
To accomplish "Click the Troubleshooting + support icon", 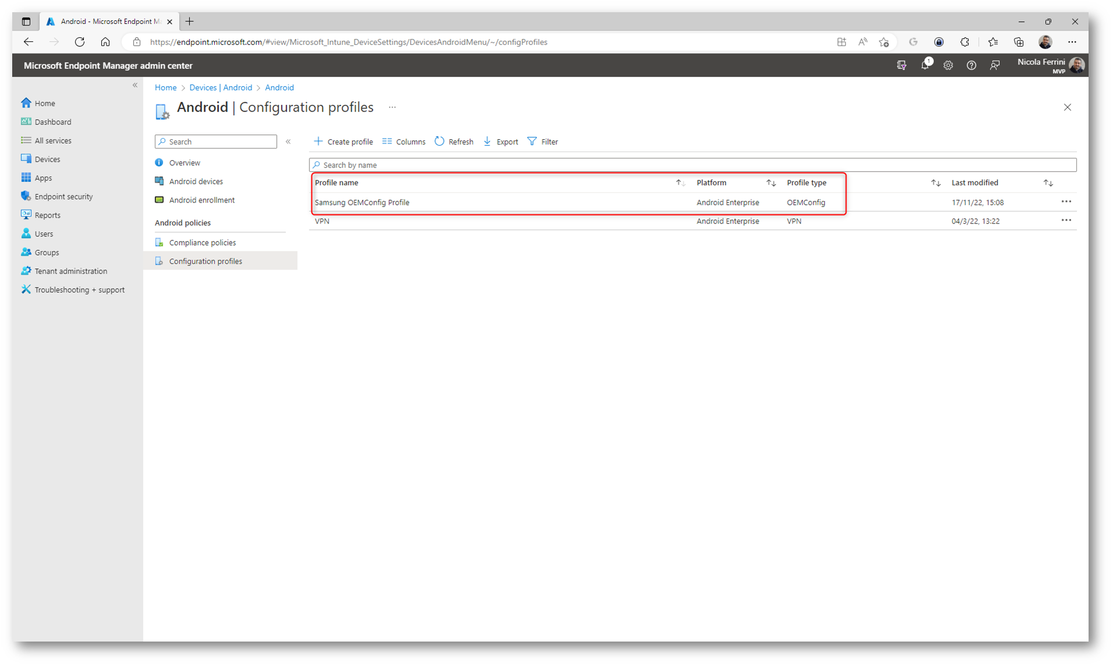I will coord(26,289).
